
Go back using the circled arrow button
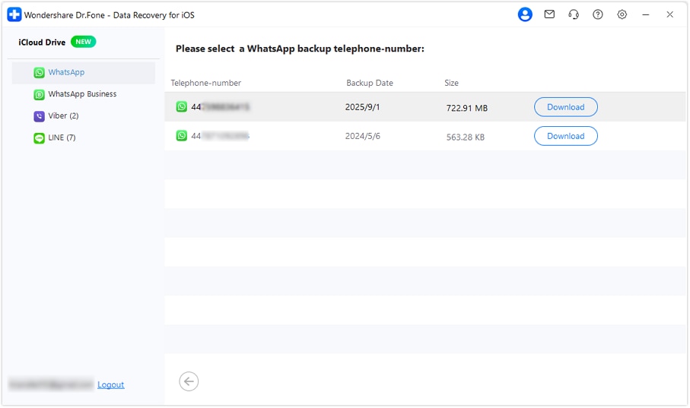(x=189, y=381)
